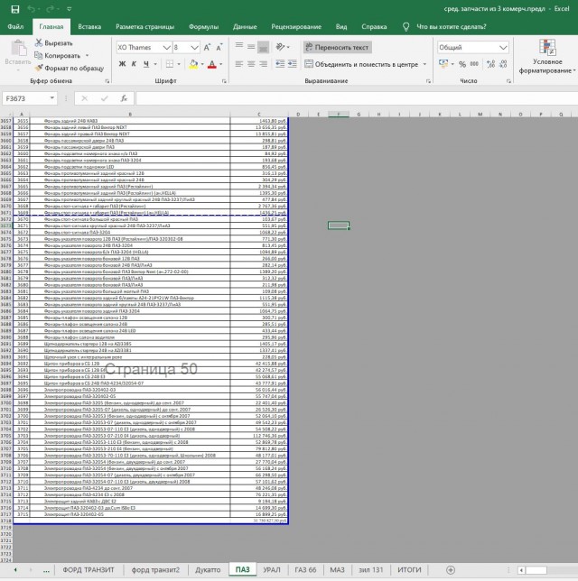Switch to the Вставка ribbon tab
Screen dimensions: 578x581
coord(89,27)
